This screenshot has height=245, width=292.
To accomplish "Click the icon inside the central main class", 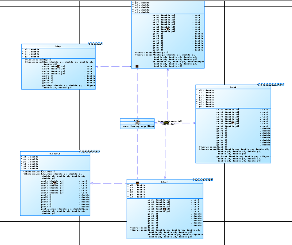I will (138, 123).
